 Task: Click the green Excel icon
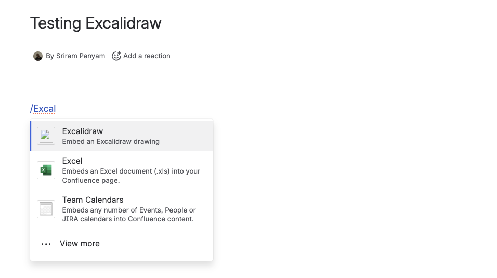point(46,170)
